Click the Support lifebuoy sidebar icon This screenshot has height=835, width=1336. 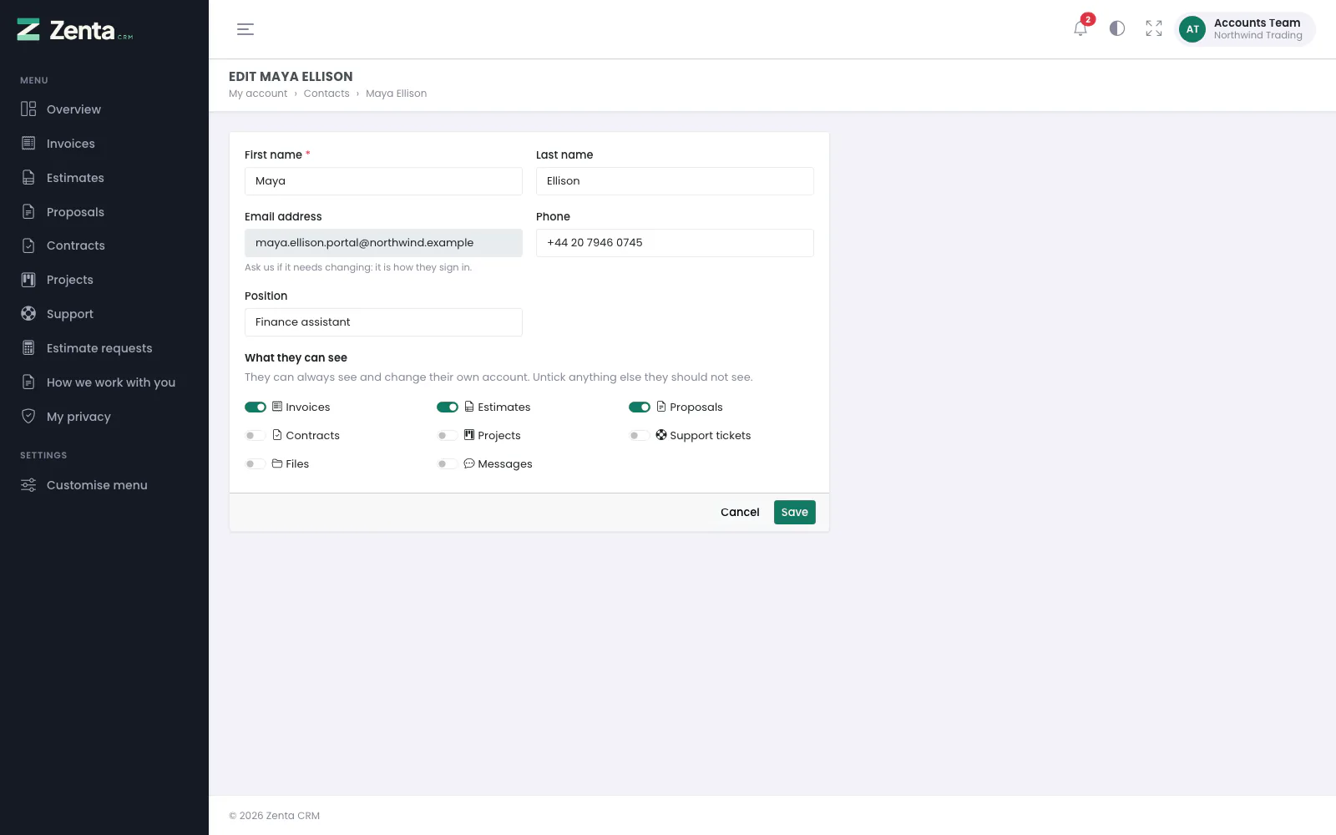[28, 313]
